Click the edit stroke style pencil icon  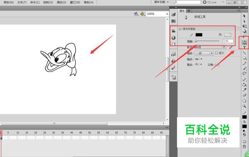(x=231, y=47)
